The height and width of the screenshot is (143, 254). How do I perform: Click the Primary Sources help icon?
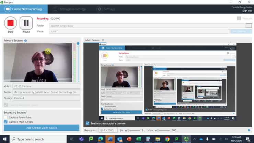pos(26,41)
